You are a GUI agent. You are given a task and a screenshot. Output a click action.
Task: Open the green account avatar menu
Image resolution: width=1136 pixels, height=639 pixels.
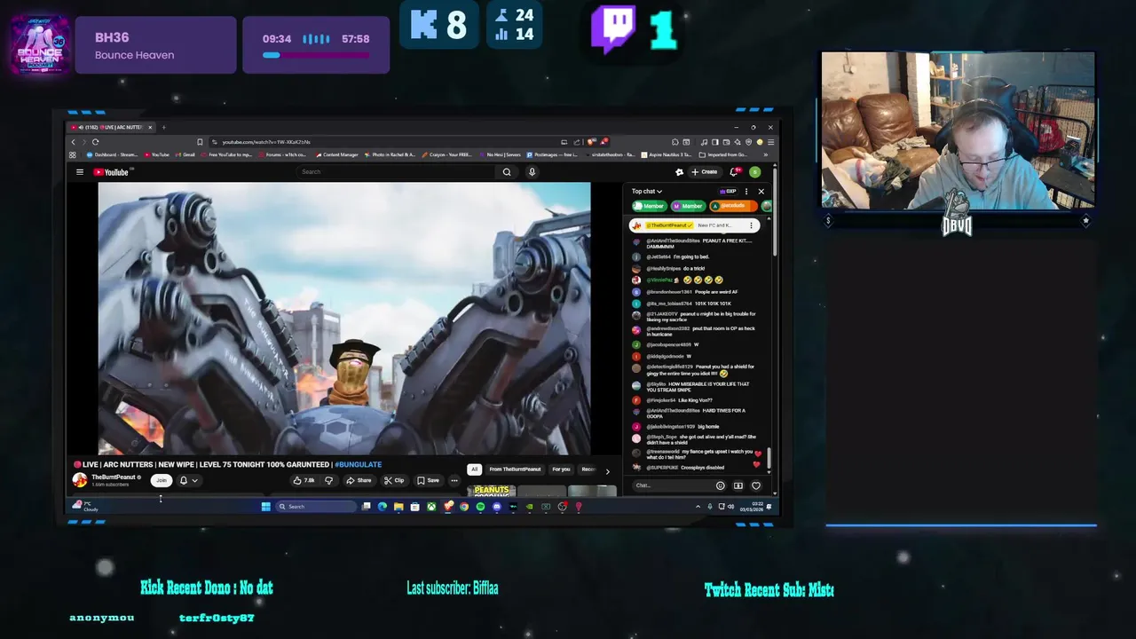point(754,172)
